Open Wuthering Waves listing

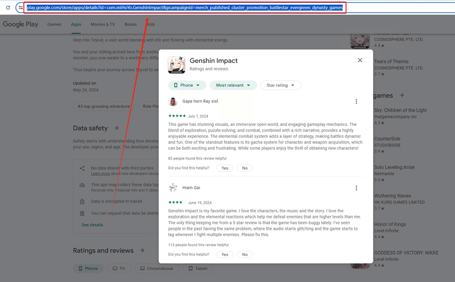[x=399, y=202]
